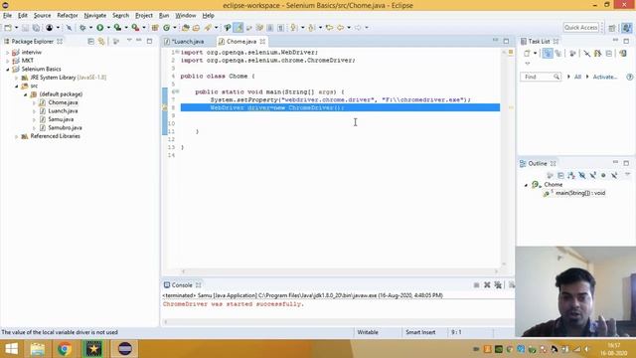The height and width of the screenshot is (358, 636).
Task: Toggle Focus on Workweek in Task List
Action: (x=572, y=53)
